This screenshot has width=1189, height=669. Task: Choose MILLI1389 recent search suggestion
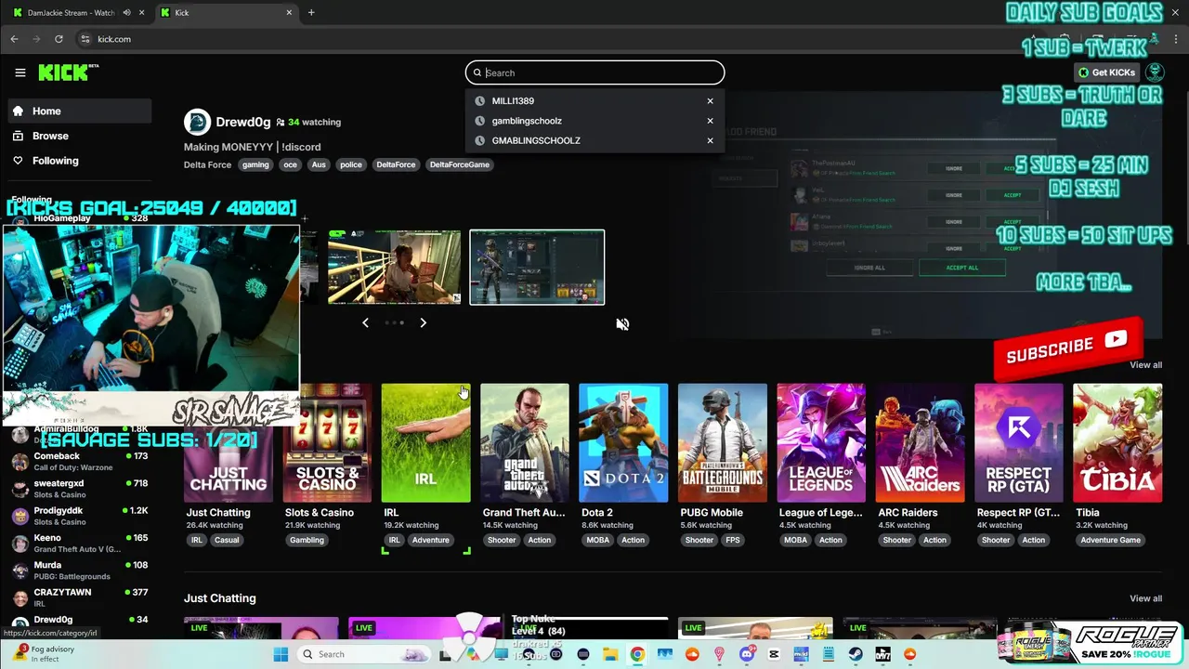click(513, 101)
